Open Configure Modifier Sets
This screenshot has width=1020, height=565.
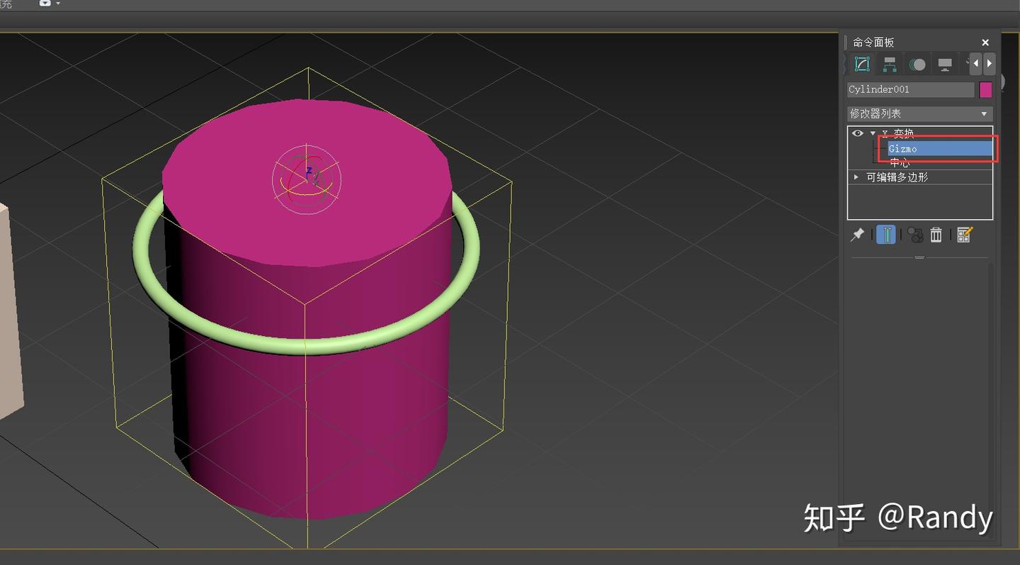click(965, 235)
